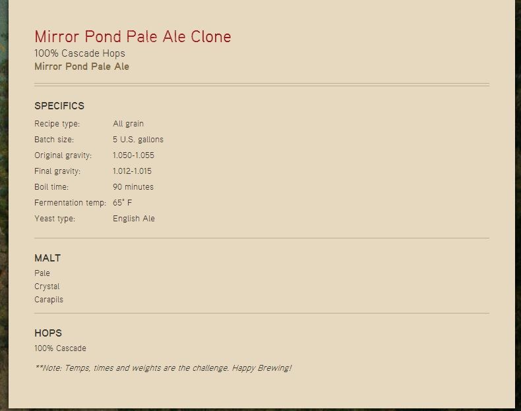Select the SPECIFICS section heading
The image size is (521, 411).
coord(59,106)
